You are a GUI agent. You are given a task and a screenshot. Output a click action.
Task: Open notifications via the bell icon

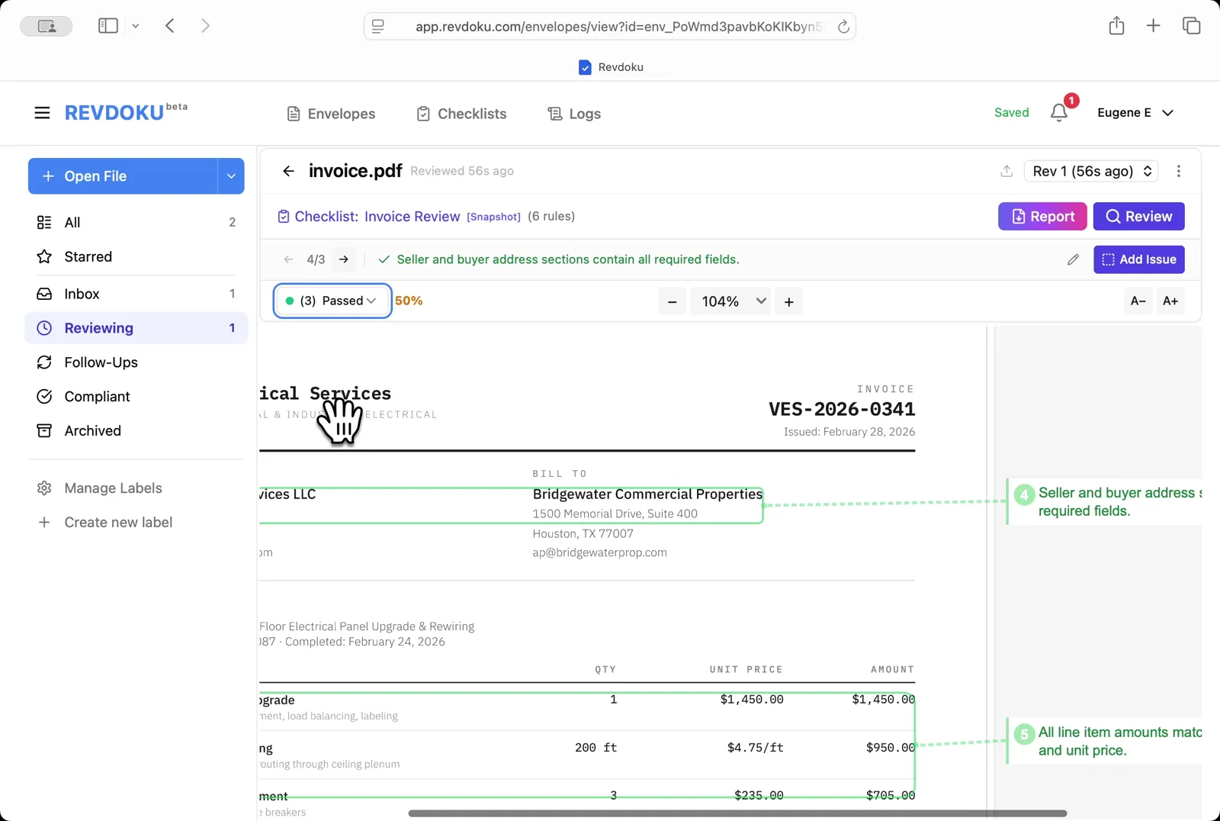[x=1058, y=112]
